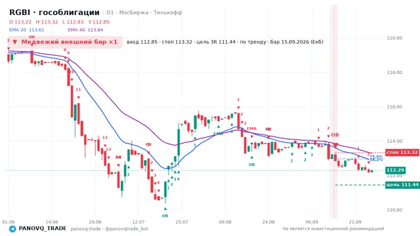Click the current price label 112.29
The image size is (420, 236).
point(395,170)
